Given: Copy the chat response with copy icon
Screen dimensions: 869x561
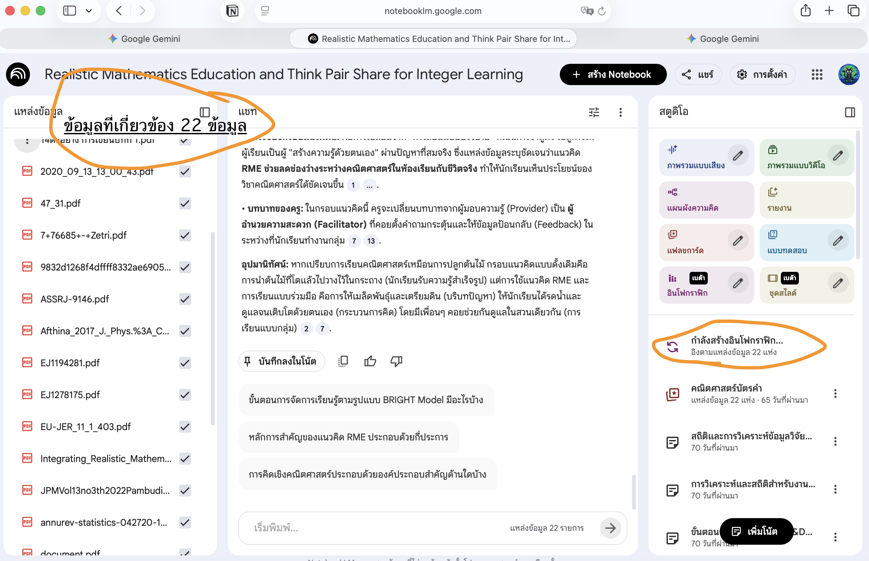Looking at the screenshot, I should [x=343, y=361].
